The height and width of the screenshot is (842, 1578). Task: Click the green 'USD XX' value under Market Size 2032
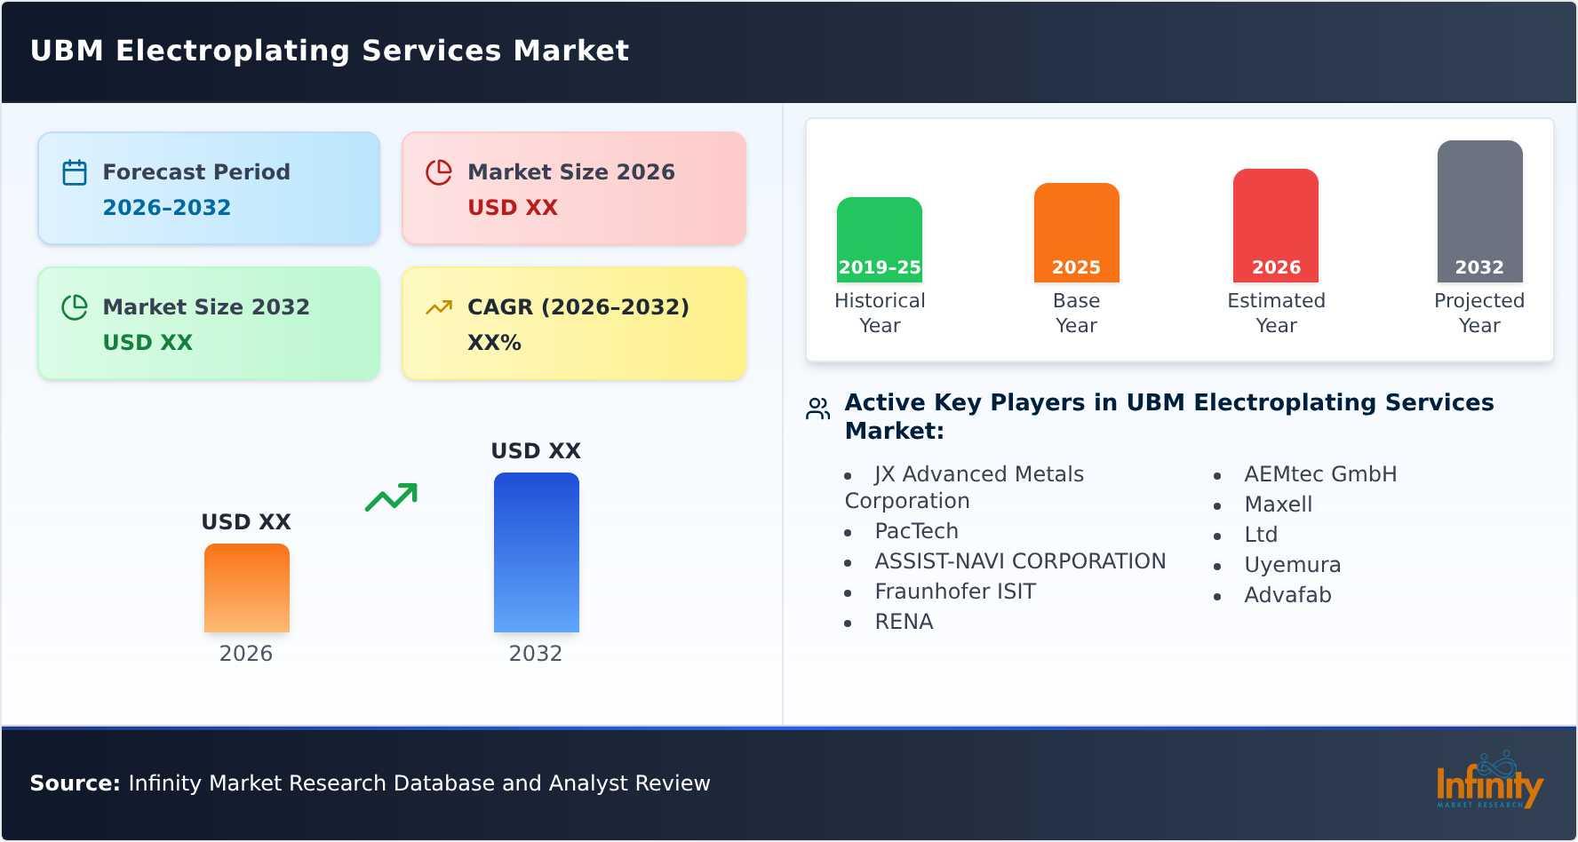point(147,343)
